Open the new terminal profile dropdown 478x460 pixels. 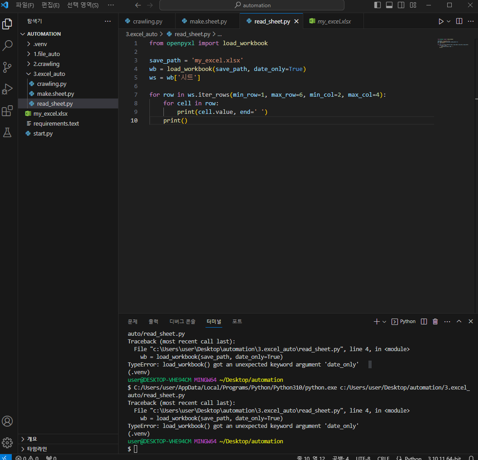(384, 322)
